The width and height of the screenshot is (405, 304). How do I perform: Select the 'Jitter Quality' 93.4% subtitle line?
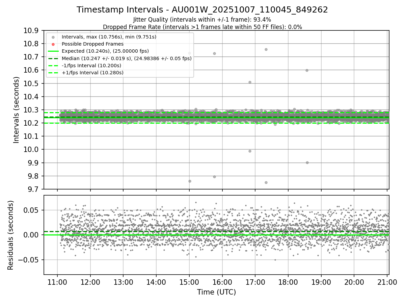[202, 20]
